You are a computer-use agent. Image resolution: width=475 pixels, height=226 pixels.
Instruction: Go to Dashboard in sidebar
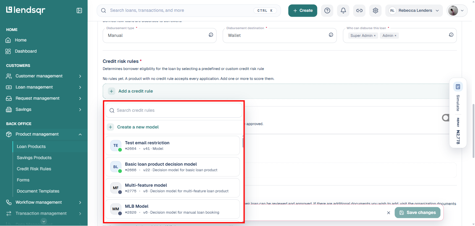pyautogui.click(x=26, y=51)
